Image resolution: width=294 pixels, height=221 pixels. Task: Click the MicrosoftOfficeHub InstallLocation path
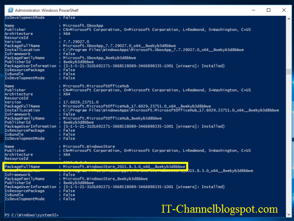click(x=171, y=110)
